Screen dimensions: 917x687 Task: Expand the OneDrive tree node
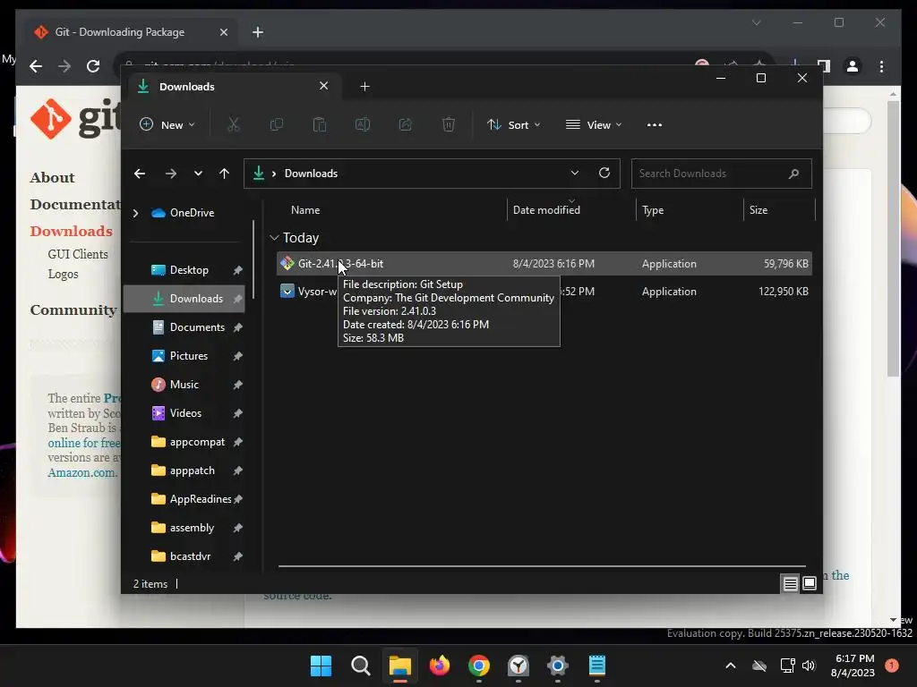136,213
